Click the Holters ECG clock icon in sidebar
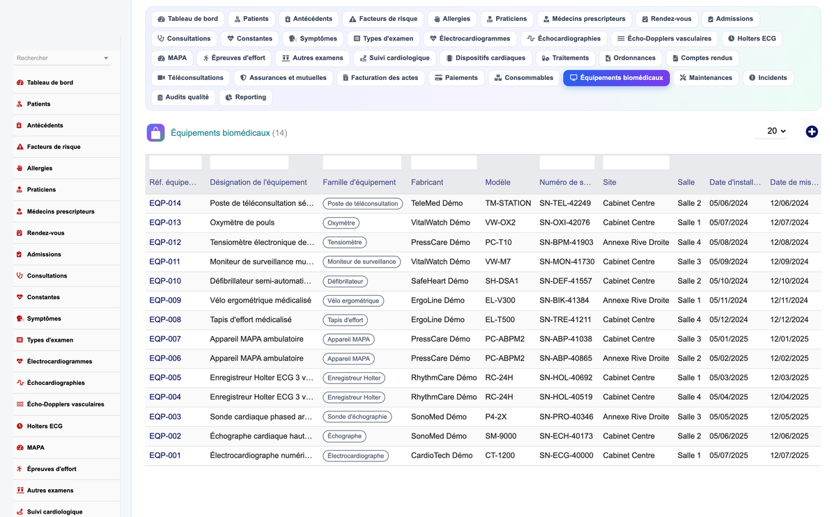836x517 pixels. 20,427
